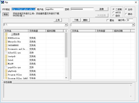Select the ASCII transfer mode radio button
Viewport: 139px width, 103px height.
pos(114,12)
